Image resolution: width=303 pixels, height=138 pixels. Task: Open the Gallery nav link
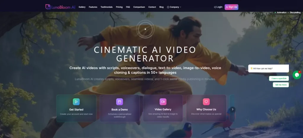point(82,7)
